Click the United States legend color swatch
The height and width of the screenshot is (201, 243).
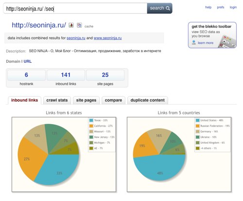coord(197,120)
